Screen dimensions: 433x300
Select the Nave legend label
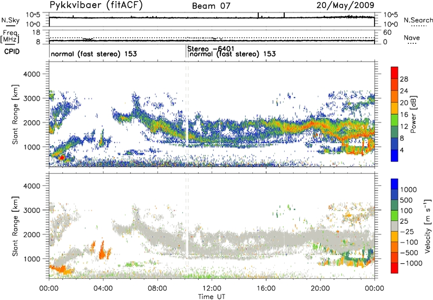tap(412, 37)
